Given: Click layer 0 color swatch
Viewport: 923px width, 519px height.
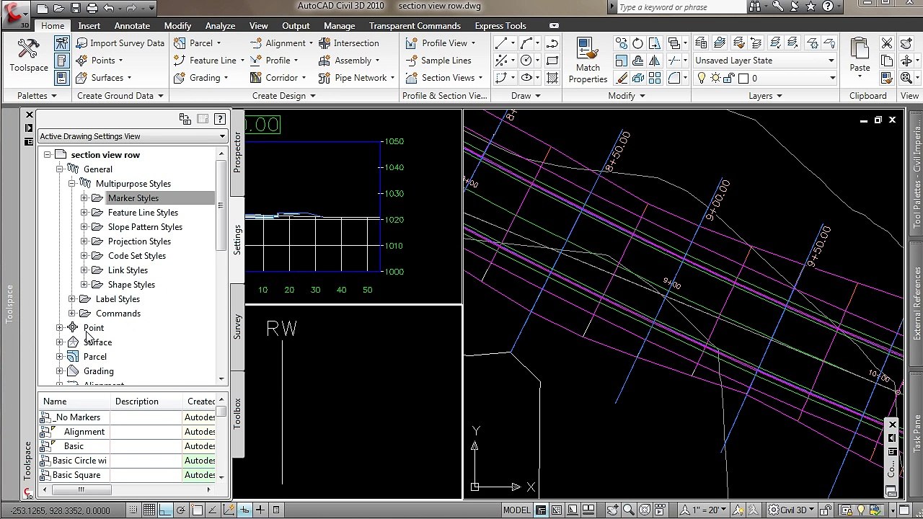Looking at the screenshot, I should pyautogui.click(x=743, y=78).
